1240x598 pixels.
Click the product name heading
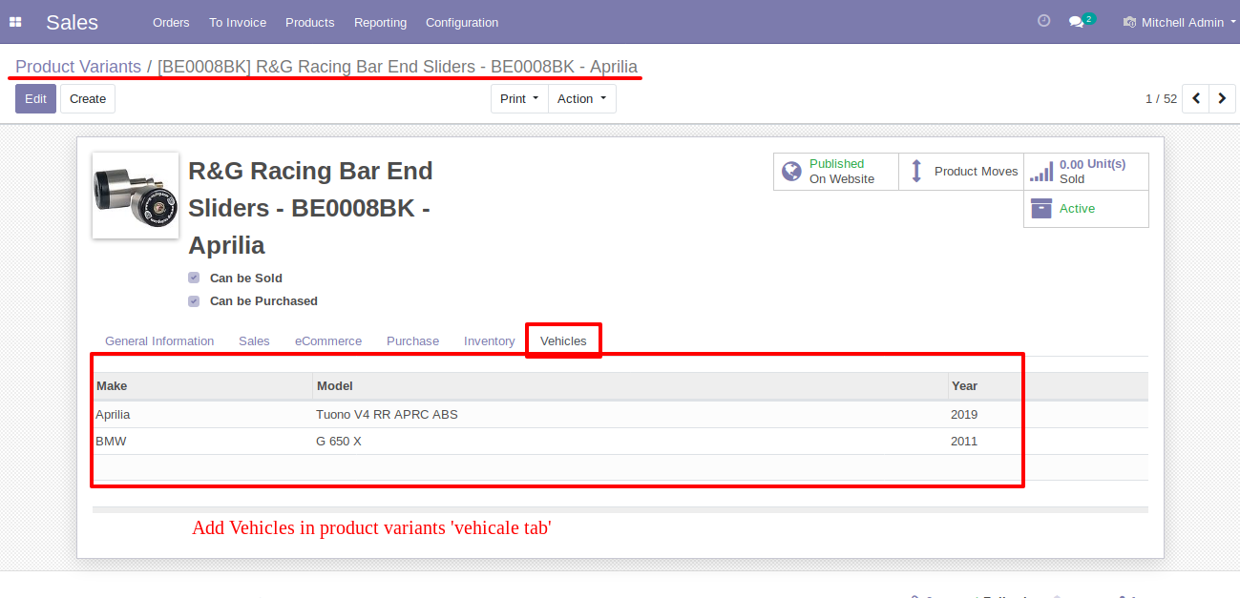[x=311, y=208]
